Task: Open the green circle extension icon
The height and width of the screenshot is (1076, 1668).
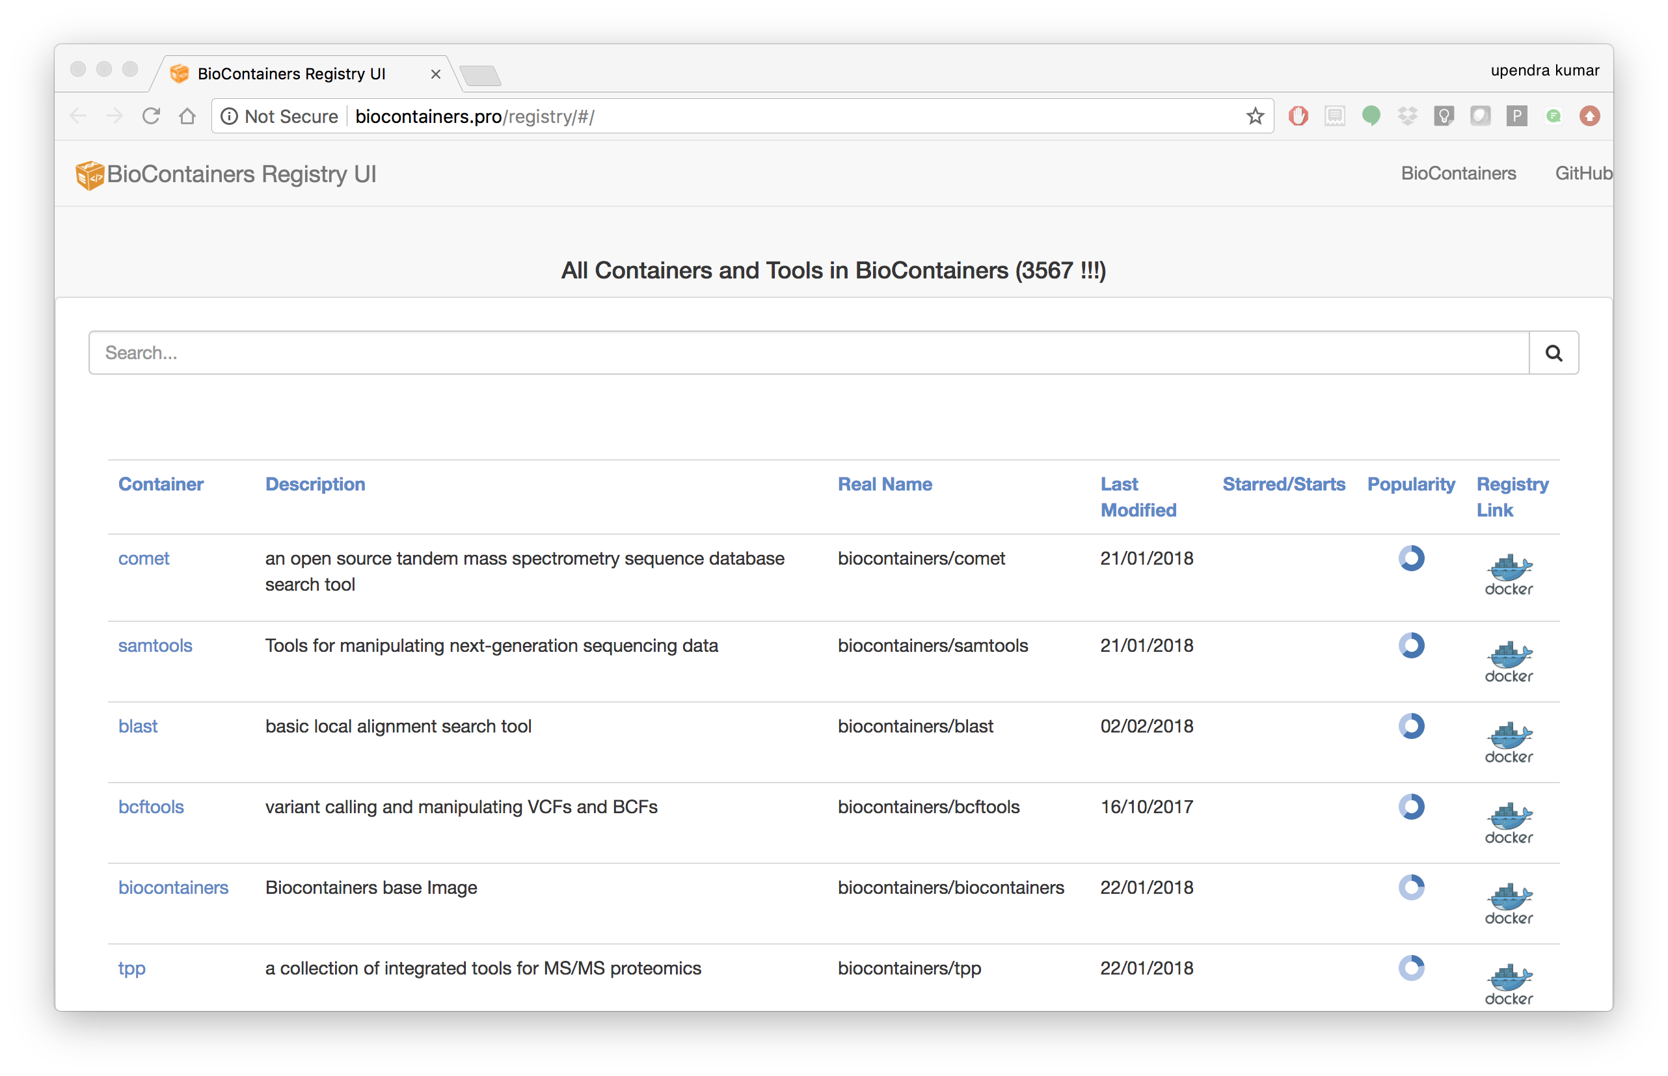Action: 1371,116
